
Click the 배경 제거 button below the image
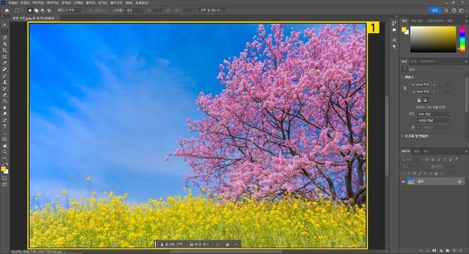click(200, 244)
